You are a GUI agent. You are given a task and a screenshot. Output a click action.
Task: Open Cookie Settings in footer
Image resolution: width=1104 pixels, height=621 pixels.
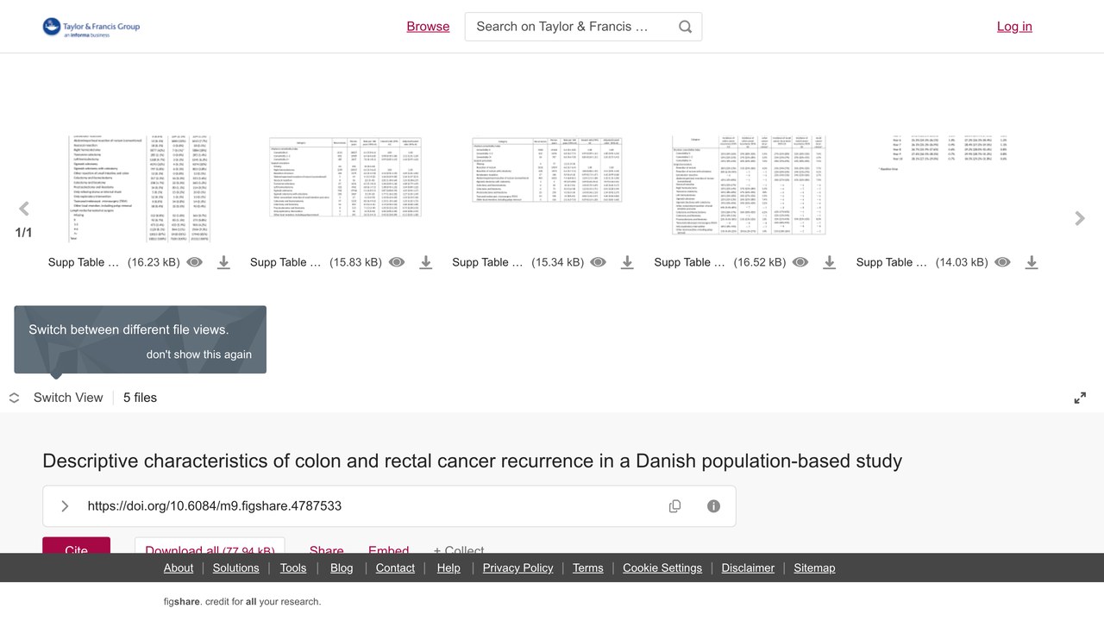point(662,568)
